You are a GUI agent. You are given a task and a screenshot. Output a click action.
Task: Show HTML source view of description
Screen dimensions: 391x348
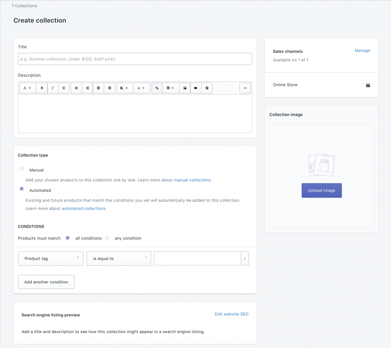[245, 88]
